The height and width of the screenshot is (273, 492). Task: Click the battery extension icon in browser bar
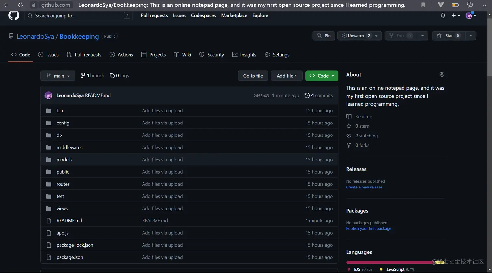click(x=455, y=5)
